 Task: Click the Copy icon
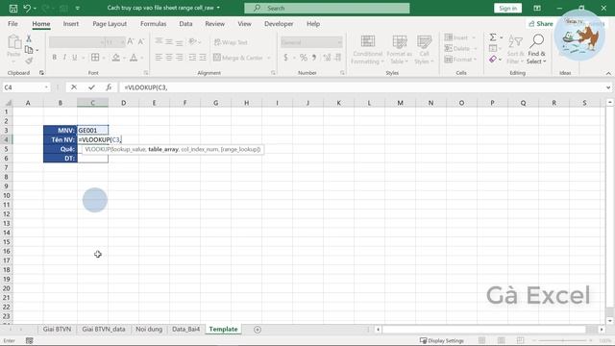coord(29,50)
